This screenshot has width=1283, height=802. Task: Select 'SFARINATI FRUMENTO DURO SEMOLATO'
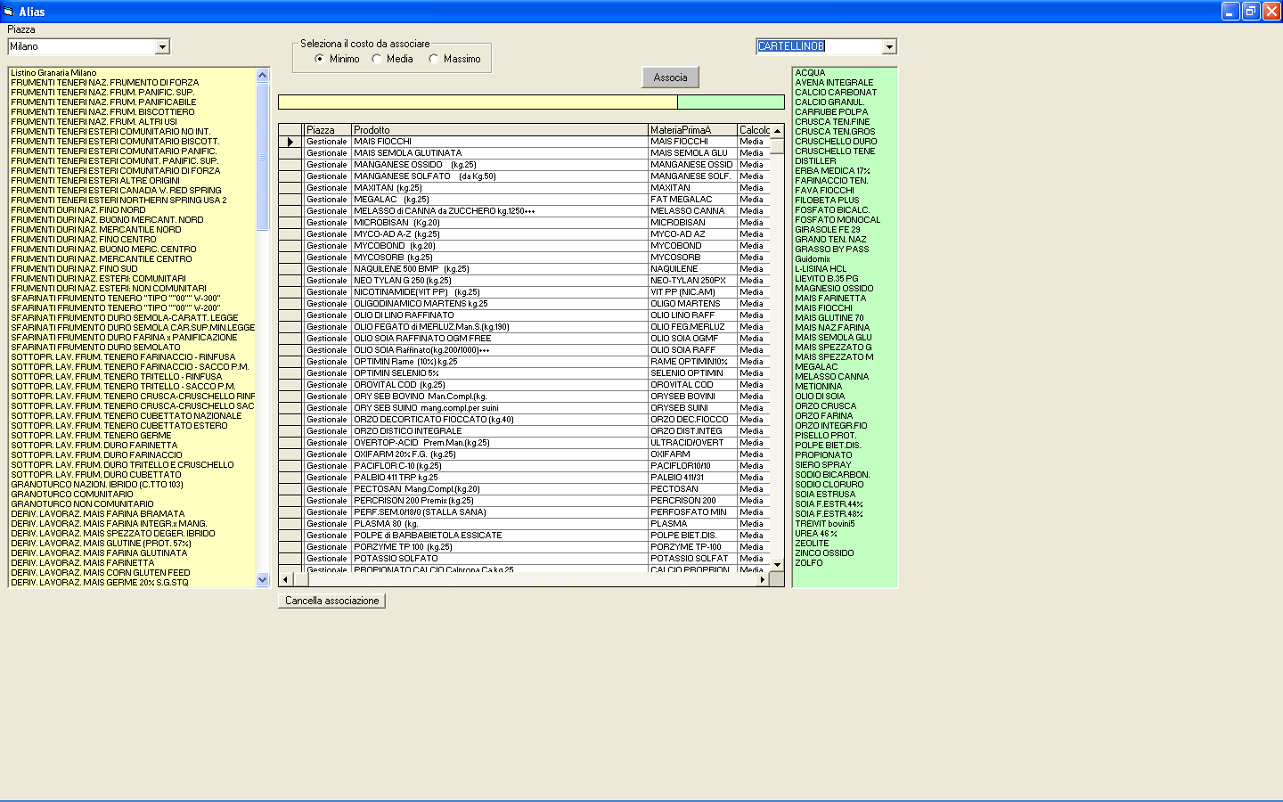95,348
